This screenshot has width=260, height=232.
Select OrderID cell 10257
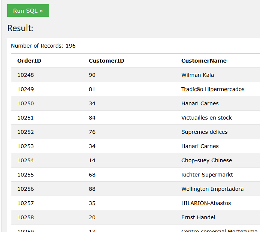coord(25,203)
